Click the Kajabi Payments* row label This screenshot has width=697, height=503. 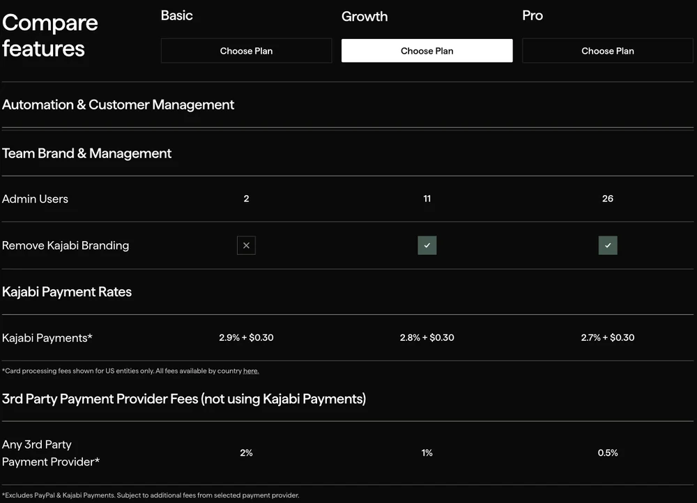(x=47, y=338)
